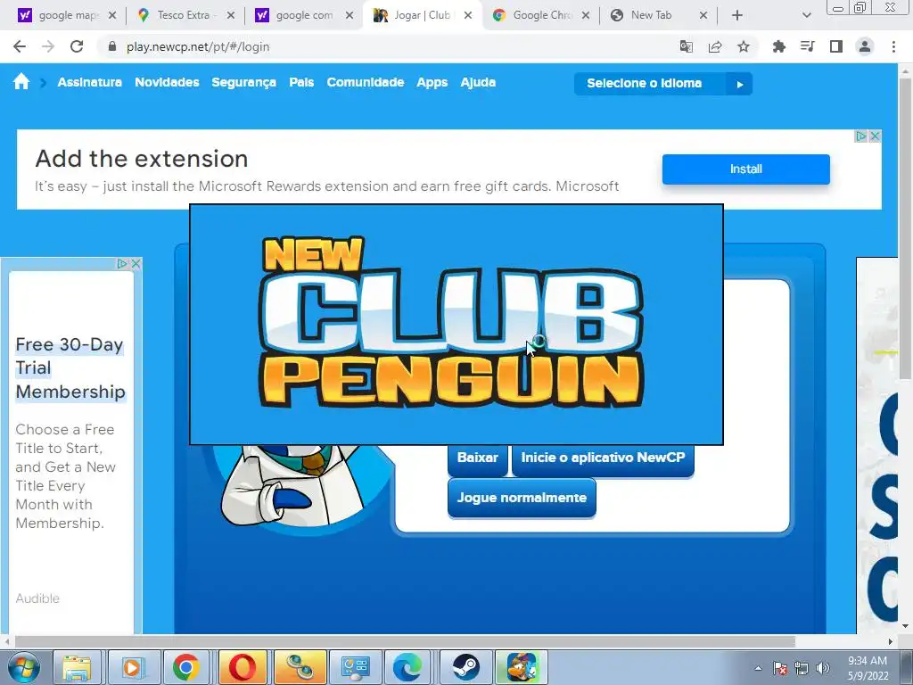This screenshot has height=685, width=913.
Task: Share this page icon
Action: click(715, 46)
